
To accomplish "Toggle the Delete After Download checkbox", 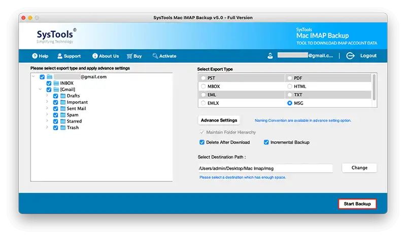I will click(x=202, y=142).
